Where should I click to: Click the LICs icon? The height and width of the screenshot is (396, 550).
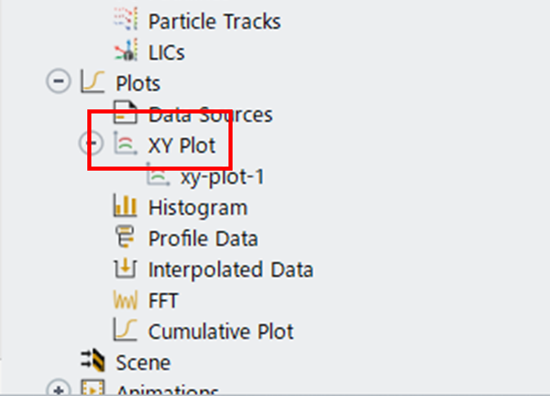[x=126, y=50]
